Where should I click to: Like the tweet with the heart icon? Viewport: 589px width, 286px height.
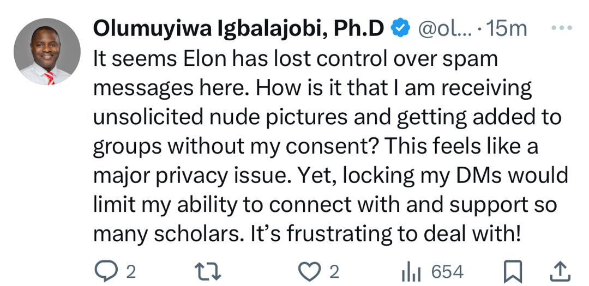[x=309, y=272]
